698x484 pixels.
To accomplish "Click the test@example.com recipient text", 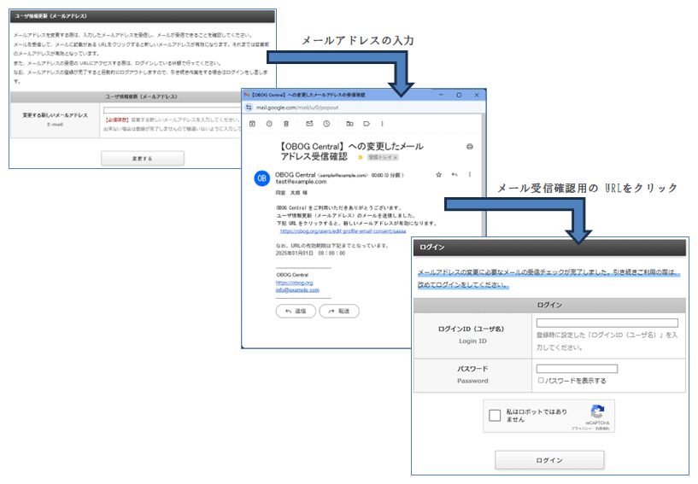I will tap(301, 182).
